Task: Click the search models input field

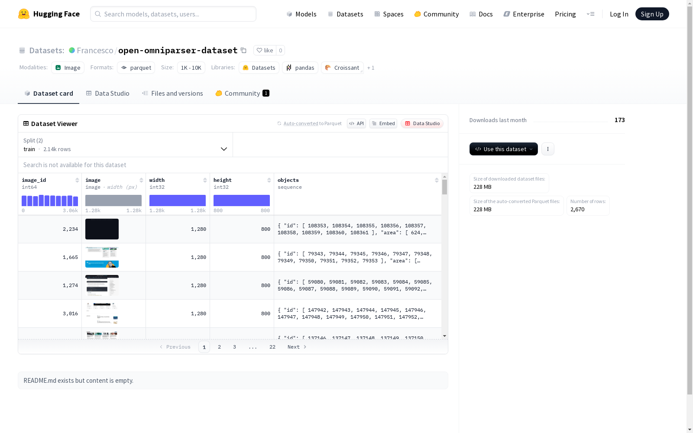Action: click(173, 14)
